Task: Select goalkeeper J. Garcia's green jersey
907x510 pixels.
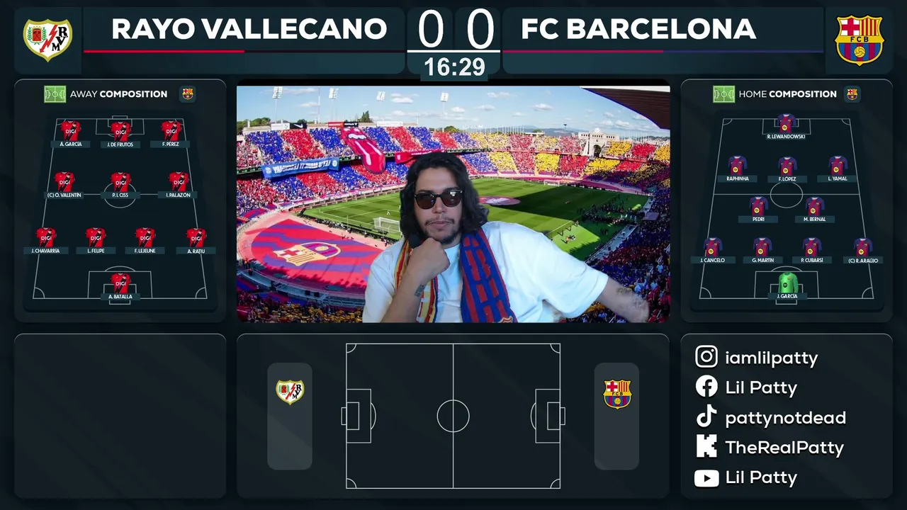Action: (x=787, y=283)
